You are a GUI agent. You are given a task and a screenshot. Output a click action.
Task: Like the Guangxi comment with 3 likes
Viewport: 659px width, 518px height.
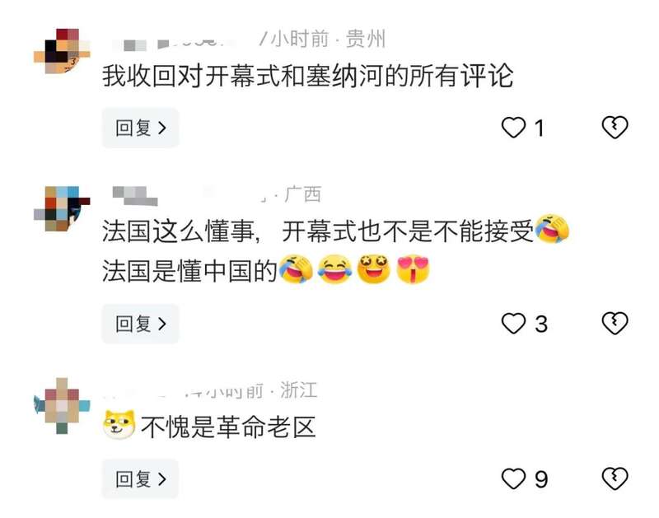[x=513, y=324]
